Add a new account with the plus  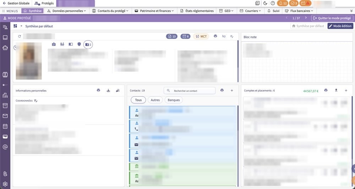(346, 90)
